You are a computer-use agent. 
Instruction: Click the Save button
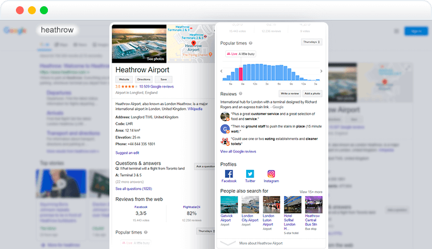pos(164,80)
